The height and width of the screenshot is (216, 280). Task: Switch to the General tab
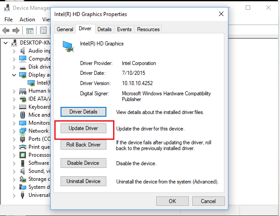point(65,29)
